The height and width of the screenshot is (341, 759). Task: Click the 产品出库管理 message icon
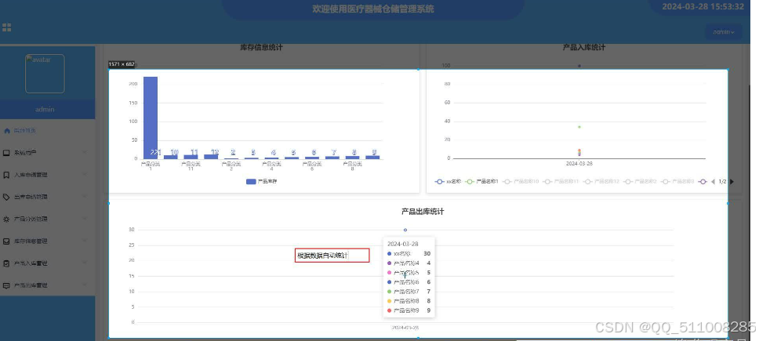click(x=6, y=285)
